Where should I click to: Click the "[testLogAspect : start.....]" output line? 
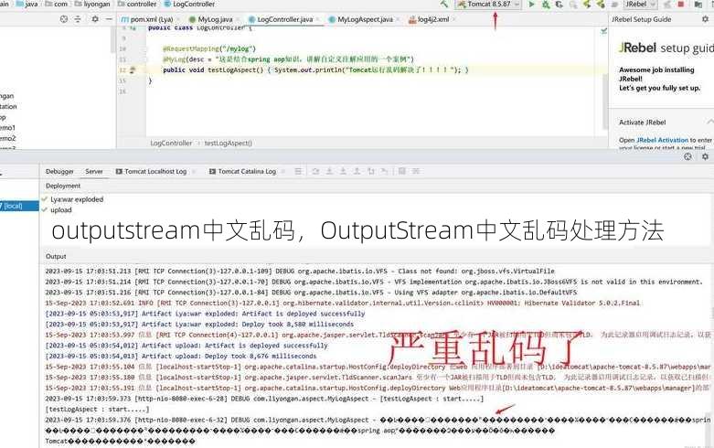(97, 410)
